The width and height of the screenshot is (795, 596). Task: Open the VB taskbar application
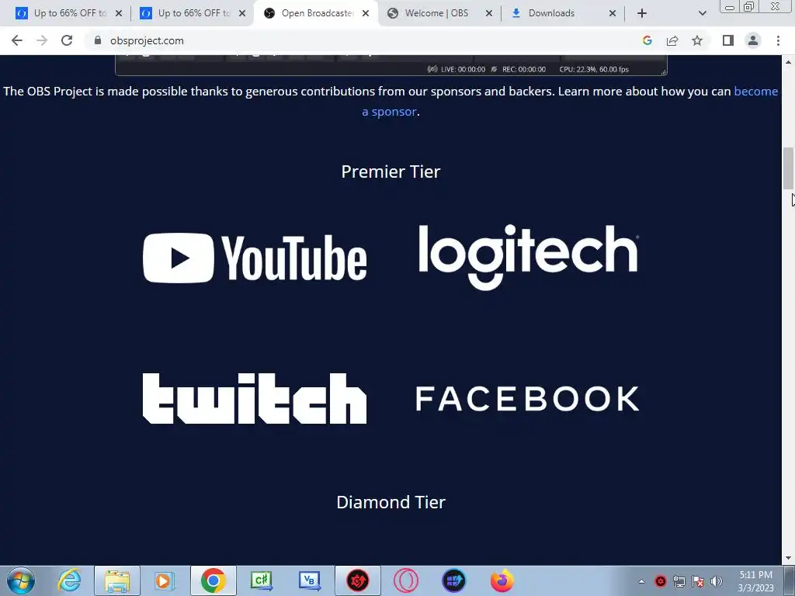(309, 580)
